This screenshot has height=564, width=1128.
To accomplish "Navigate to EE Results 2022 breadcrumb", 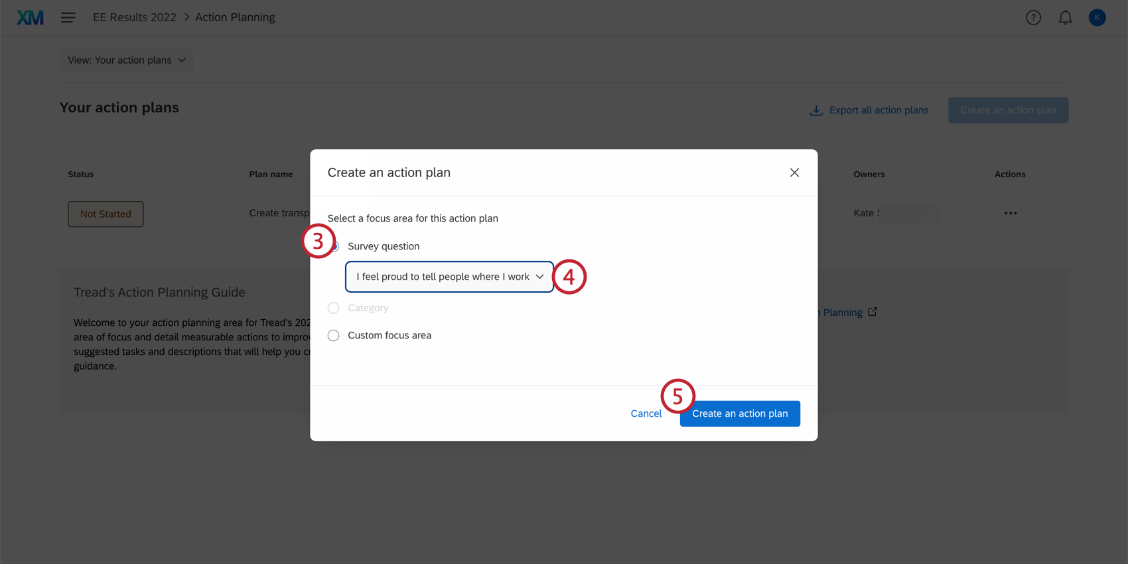I will click(x=134, y=17).
